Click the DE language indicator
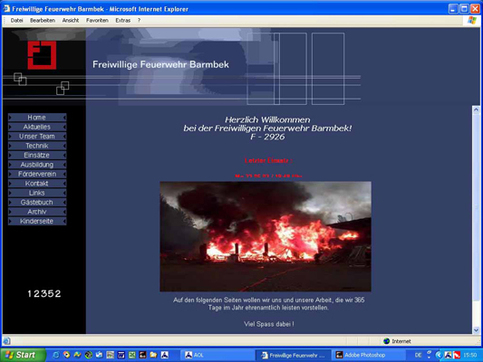The image size is (483, 362). [x=418, y=356]
